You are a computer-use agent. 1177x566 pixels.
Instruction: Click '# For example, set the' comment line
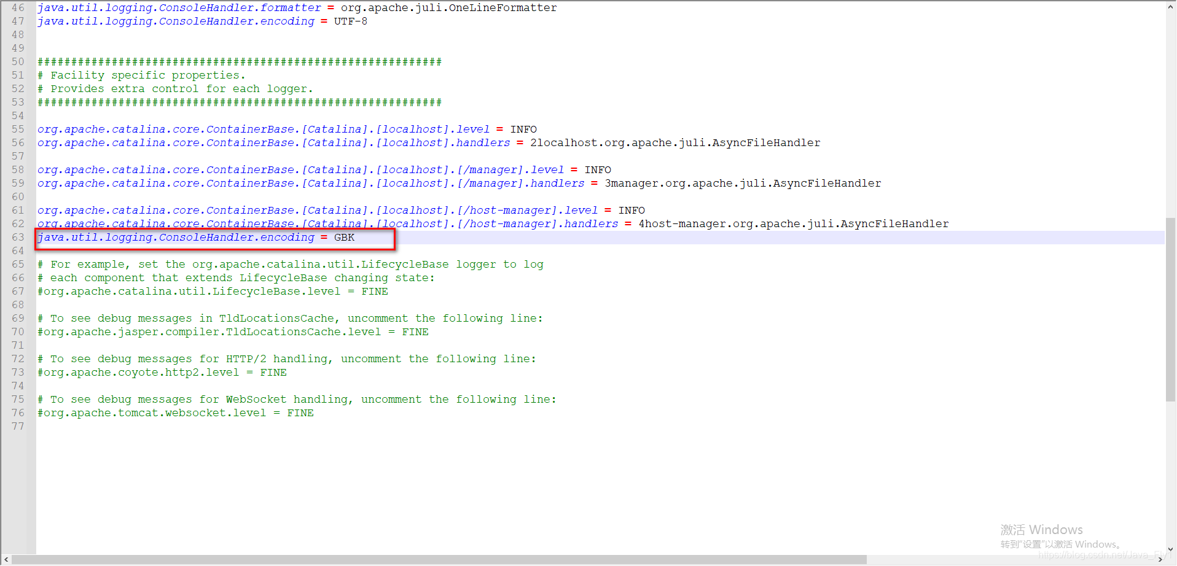point(291,265)
